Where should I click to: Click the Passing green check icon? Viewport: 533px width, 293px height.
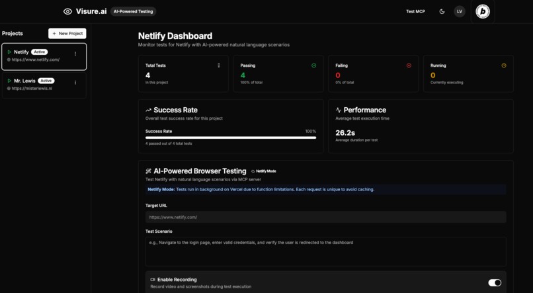[x=313, y=65]
